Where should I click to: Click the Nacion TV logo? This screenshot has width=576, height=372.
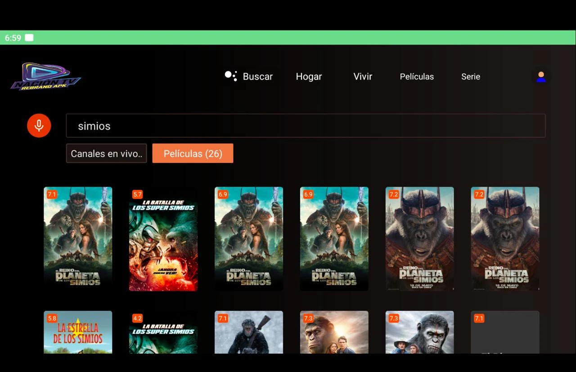45,76
